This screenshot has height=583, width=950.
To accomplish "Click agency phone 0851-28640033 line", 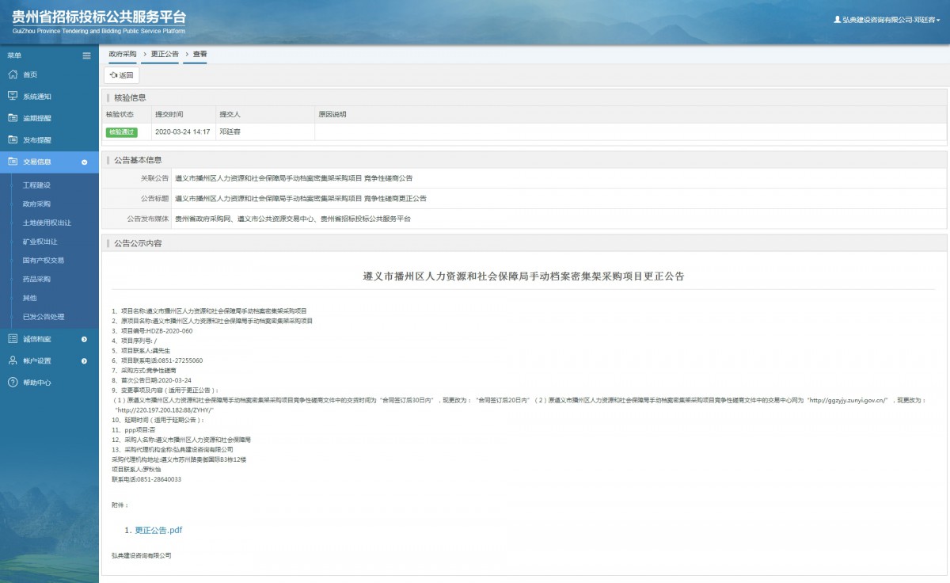I will (146, 479).
